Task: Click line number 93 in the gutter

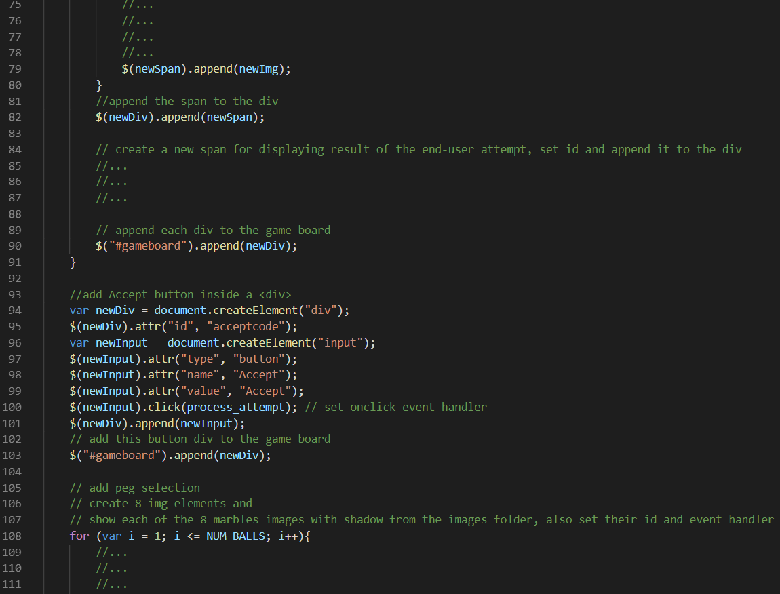Action: 15,294
